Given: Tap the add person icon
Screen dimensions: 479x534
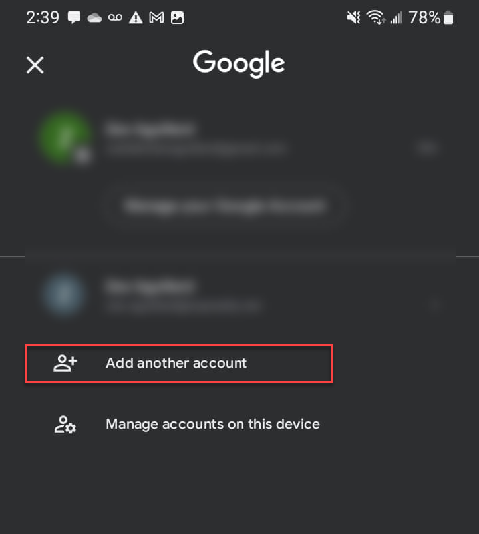Looking at the screenshot, I should pyautogui.click(x=65, y=363).
